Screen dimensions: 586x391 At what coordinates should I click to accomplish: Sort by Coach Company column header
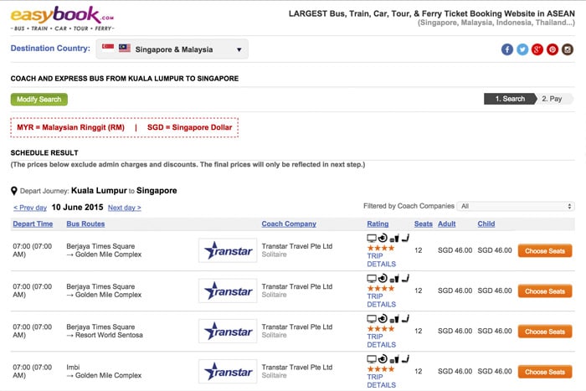tap(289, 224)
